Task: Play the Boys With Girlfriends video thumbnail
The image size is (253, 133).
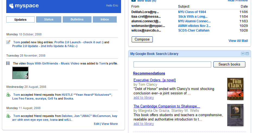Action: click(x=20, y=73)
